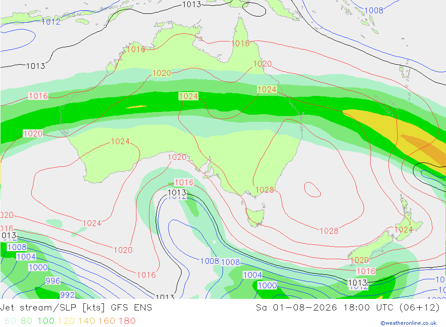Click the 180 kts legend value
Viewport: 446px width, 327px height.
click(x=127, y=321)
